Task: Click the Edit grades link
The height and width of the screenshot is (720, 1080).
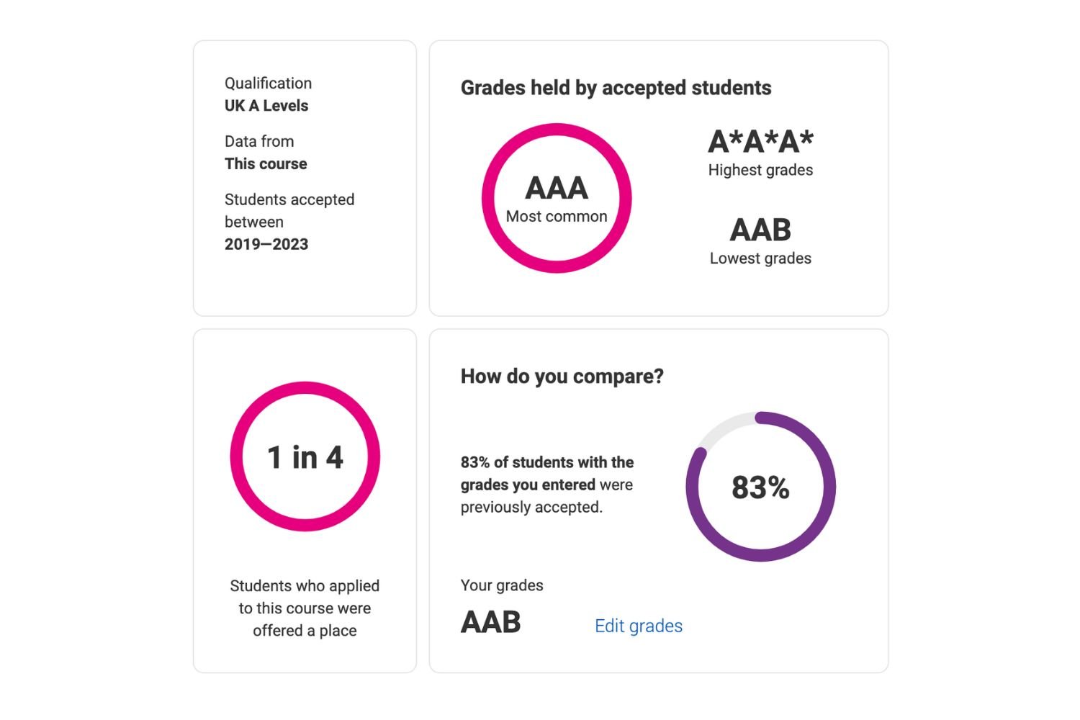Action: (638, 626)
